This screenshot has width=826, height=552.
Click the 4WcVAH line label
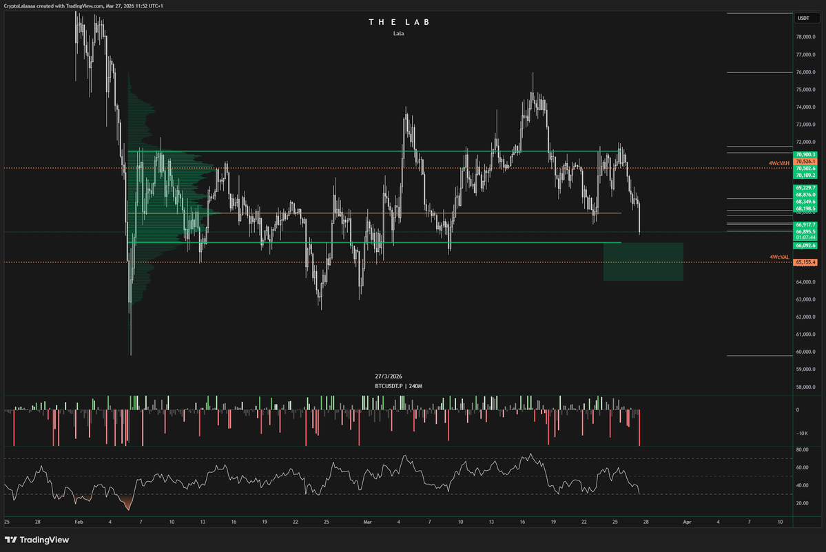[779, 164]
